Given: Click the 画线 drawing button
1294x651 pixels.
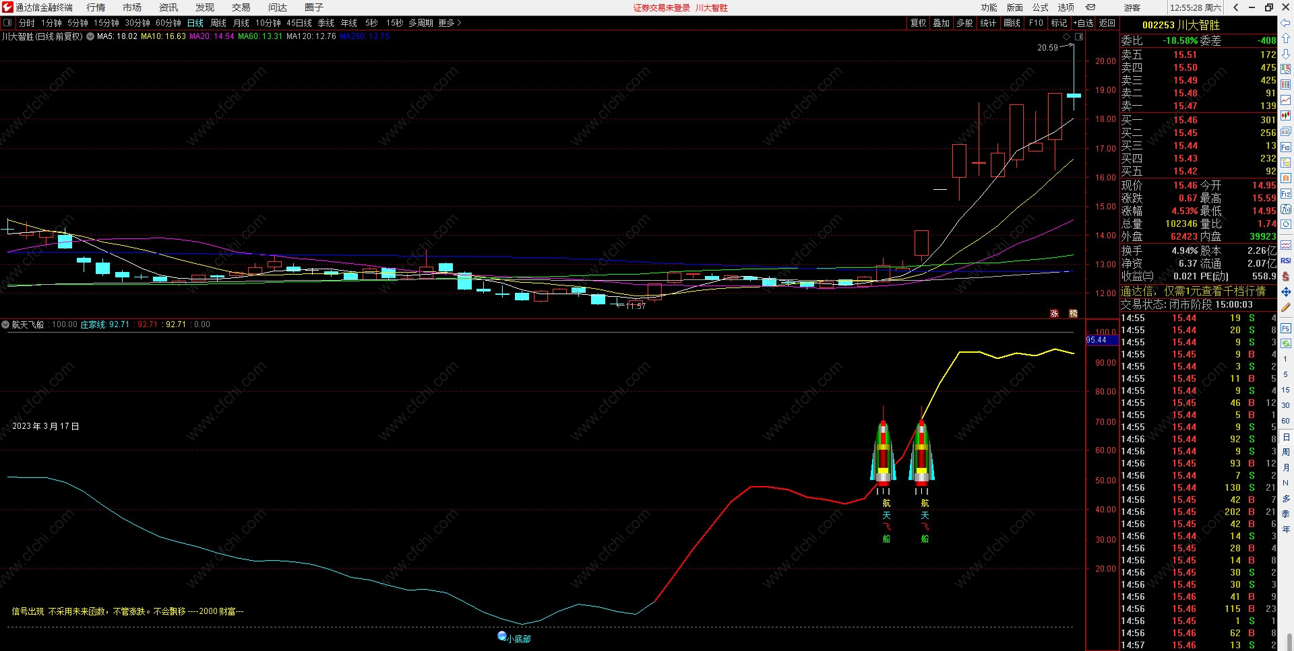Looking at the screenshot, I should click(x=1012, y=23).
